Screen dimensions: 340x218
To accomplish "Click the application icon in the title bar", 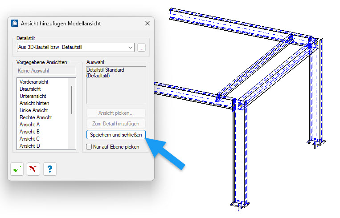I will point(15,23).
